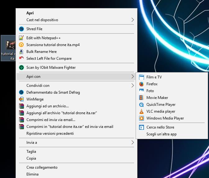This screenshot has height=178, width=209.
Task: Click the VLC media player cone icon
Action: 142,111
